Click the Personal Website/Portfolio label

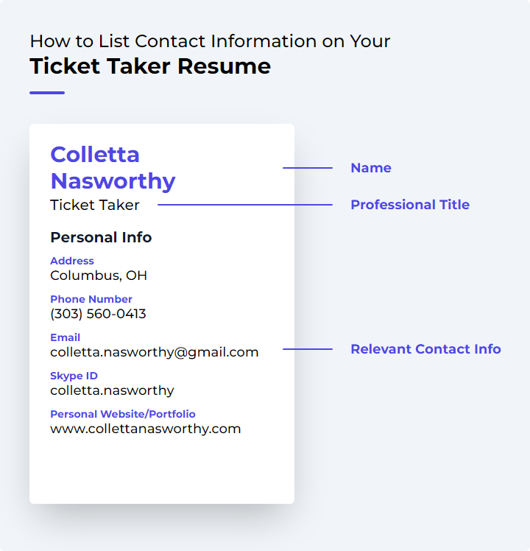point(123,414)
